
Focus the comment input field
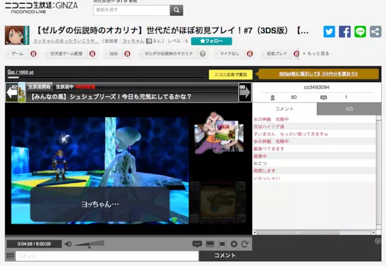[107, 256]
